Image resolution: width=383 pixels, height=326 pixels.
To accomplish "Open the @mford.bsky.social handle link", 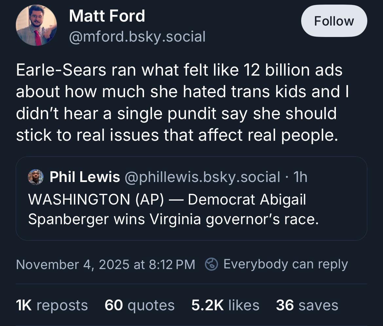I will tap(137, 37).
